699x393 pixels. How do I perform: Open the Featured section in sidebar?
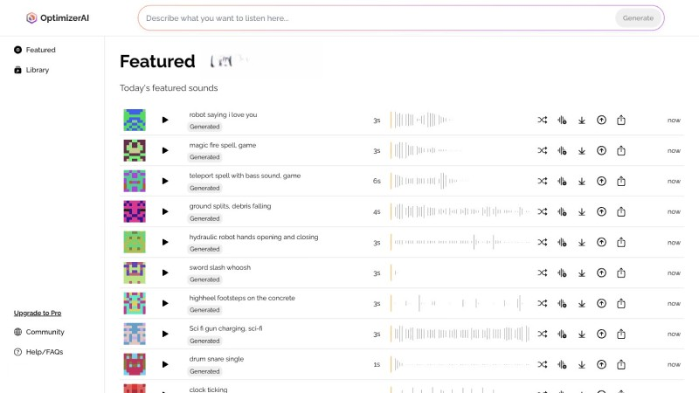(x=40, y=50)
